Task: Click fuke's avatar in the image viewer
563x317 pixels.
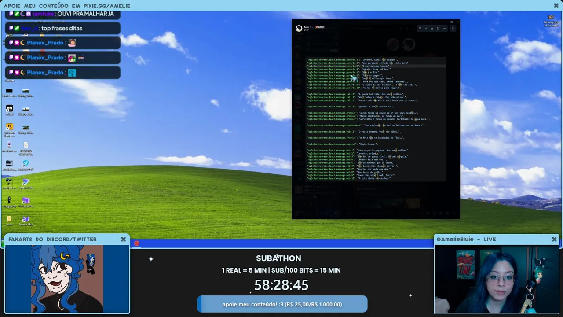Action: click(299, 29)
